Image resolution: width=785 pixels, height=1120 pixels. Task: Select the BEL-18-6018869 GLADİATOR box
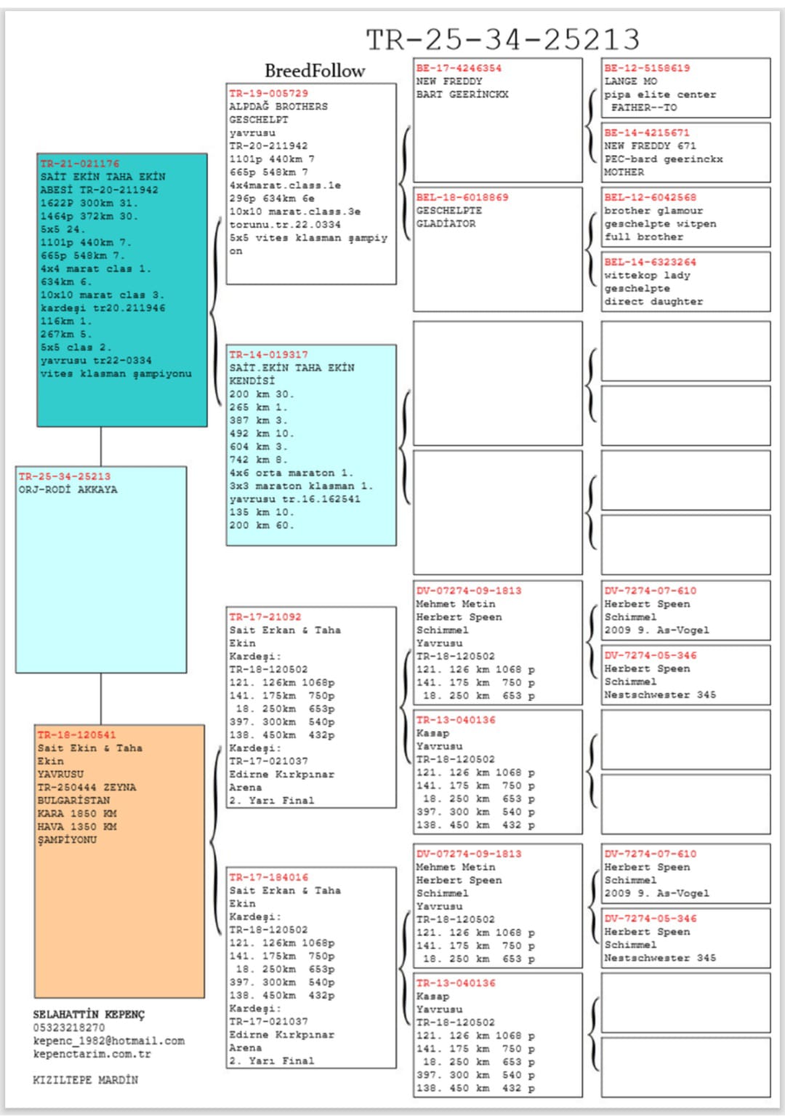tap(498, 249)
